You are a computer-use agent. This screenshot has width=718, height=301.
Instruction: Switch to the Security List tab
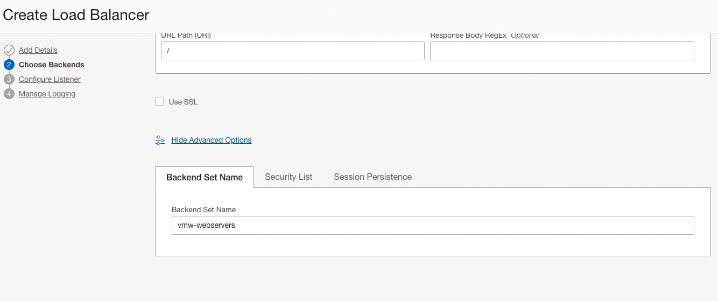[288, 177]
